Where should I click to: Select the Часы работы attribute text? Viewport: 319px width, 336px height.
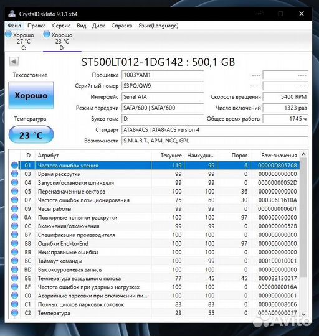(54, 209)
